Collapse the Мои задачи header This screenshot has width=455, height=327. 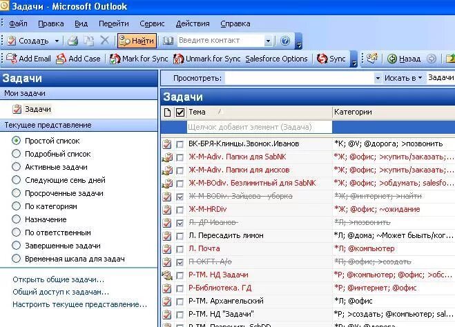(79, 93)
